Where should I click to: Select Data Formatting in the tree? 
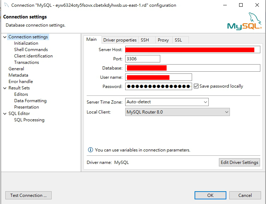pyautogui.click(x=30, y=101)
